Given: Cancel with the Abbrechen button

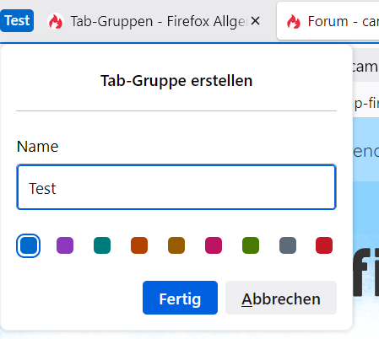Looking at the screenshot, I should (x=281, y=298).
